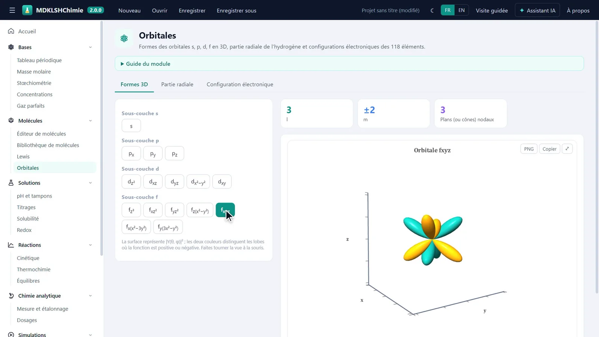Select the dz² orbital
Image resolution: width=599 pixels, height=337 pixels.
click(x=131, y=182)
